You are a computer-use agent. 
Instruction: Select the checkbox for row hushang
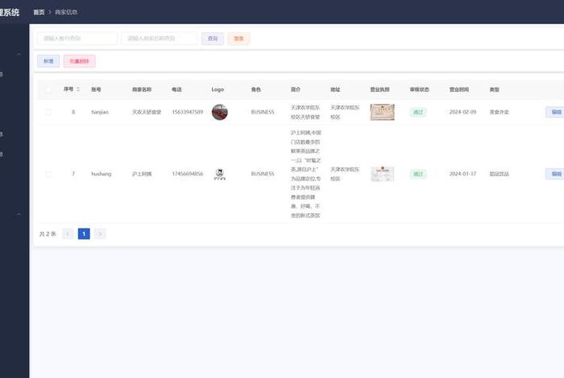pos(48,174)
